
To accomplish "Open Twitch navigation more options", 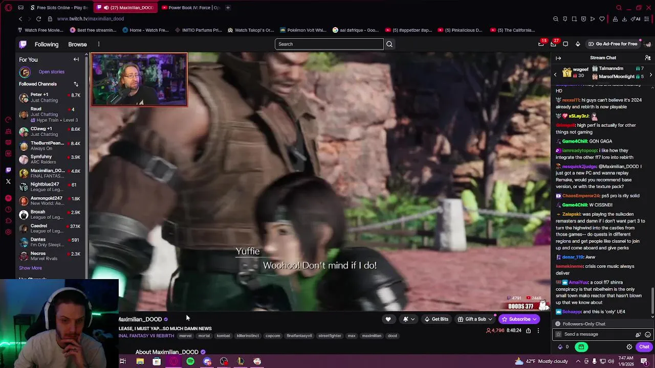I will coord(99,44).
